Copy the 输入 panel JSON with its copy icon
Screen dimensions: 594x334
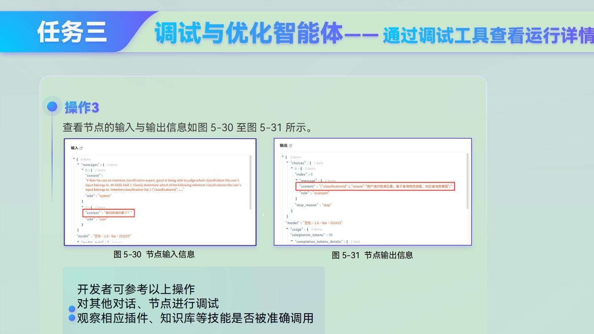[81, 148]
